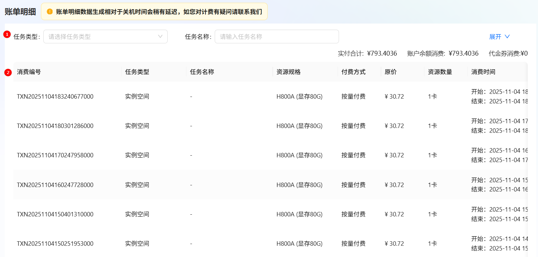538x257 pixels.
Task: Select the highlighted row TXN20251104160247728000
Action: coord(55,185)
